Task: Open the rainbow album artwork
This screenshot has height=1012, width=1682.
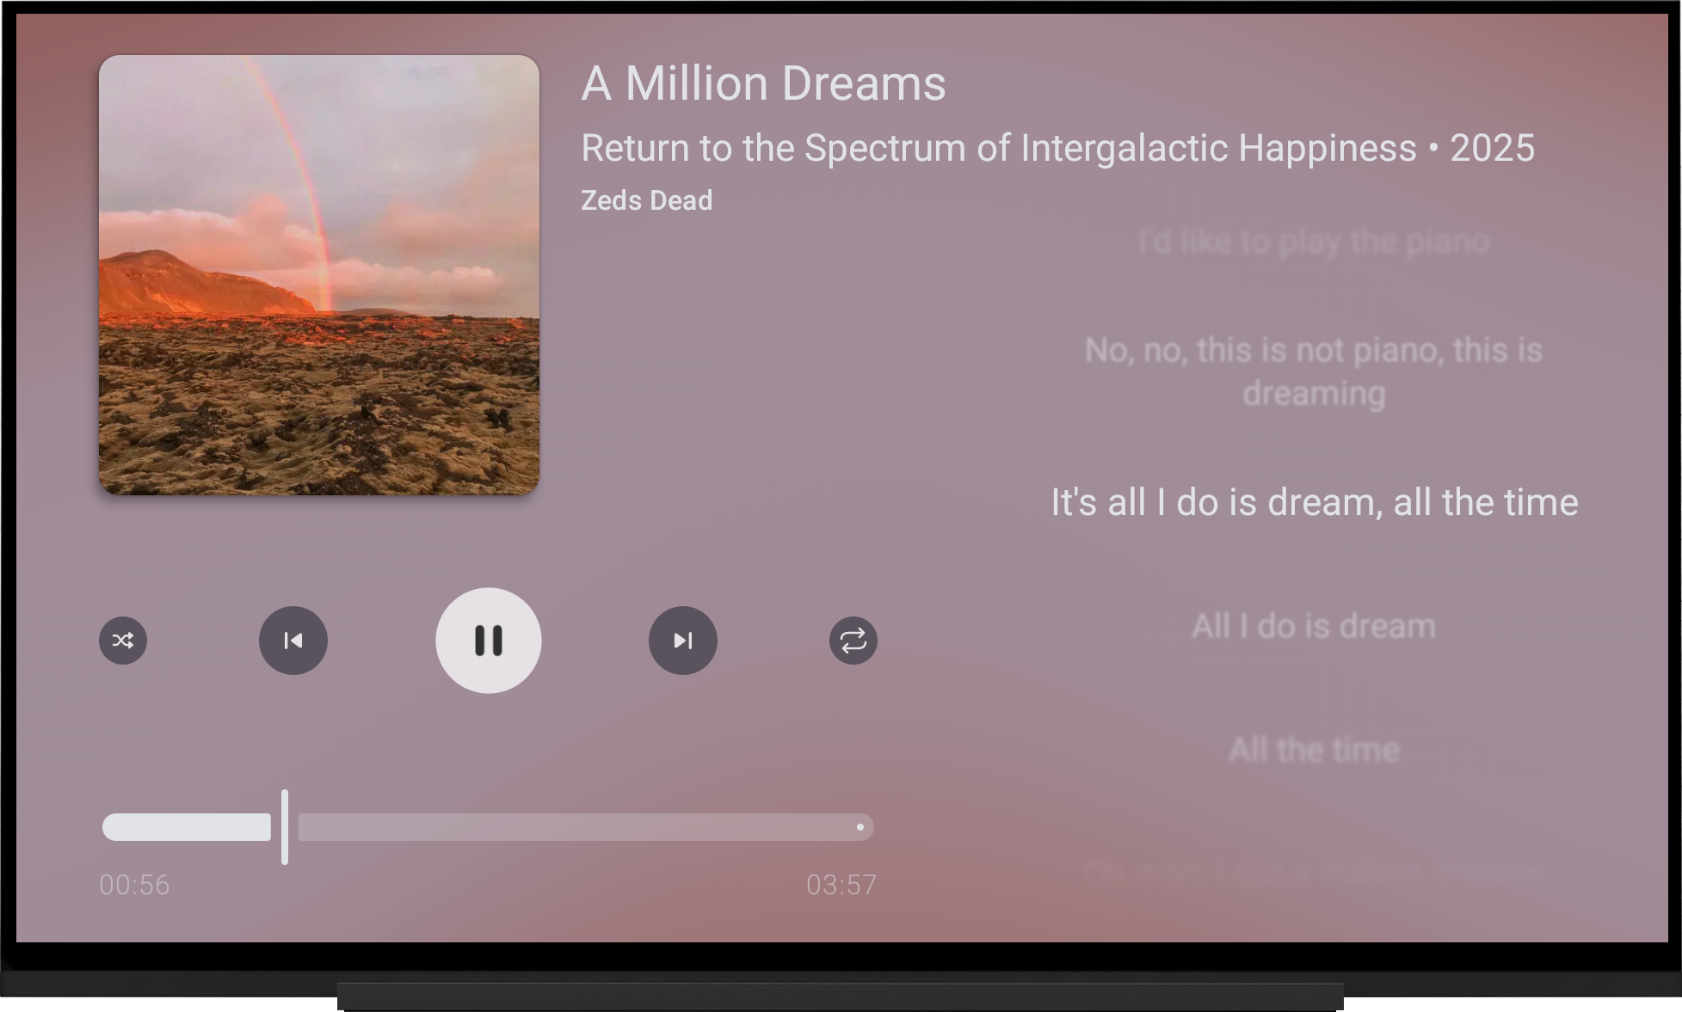Action: (319, 275)
